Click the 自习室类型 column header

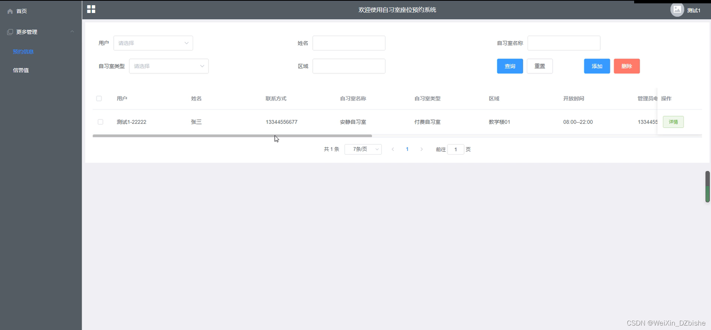(x=427, y=99)
